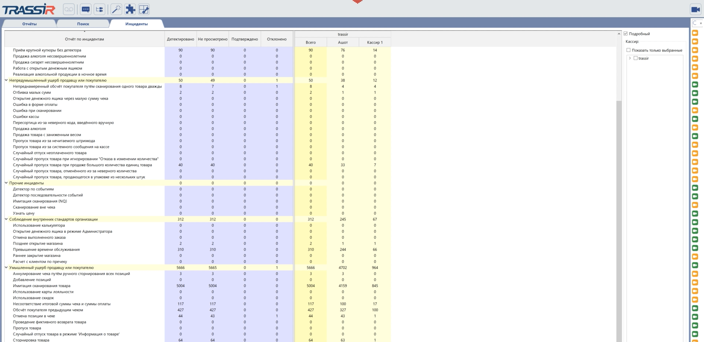
Task: Collapse Умышленный ущерб продавцу или покупателю group
Action: click(6, 268)
